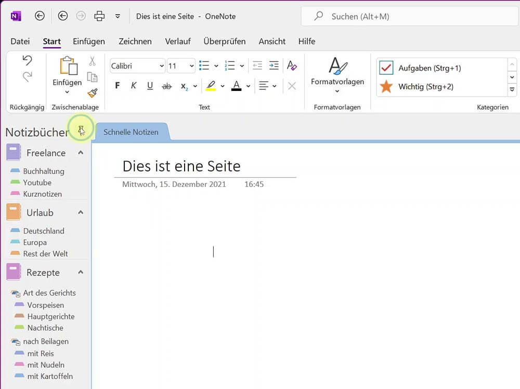Expand paragraph alignment options
Viewport: 520px width, 389px height.
pyautogui.click(x=274, y=86)
